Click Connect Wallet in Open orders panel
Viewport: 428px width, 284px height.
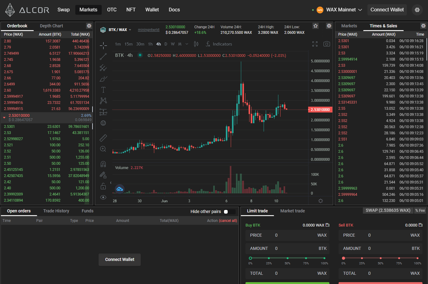[x=120, y=259]
